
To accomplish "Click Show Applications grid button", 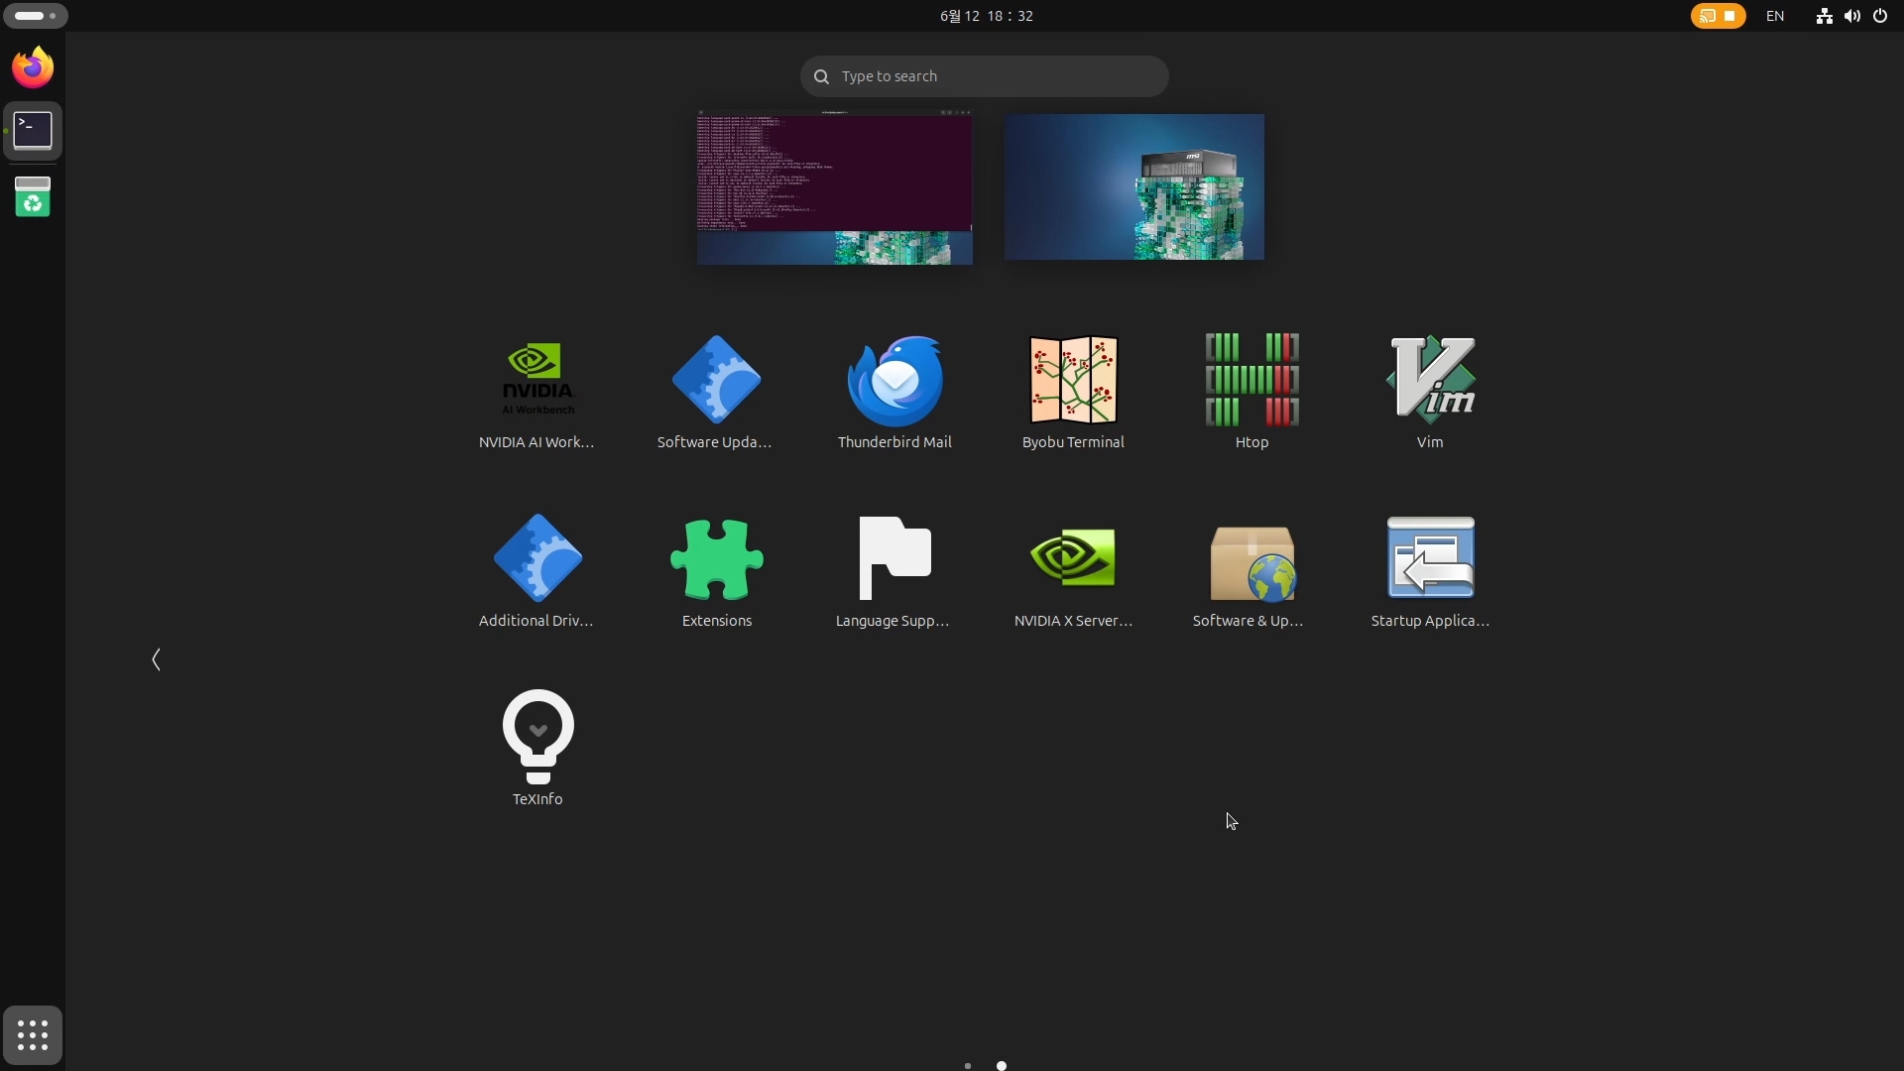I will 33,1035.
